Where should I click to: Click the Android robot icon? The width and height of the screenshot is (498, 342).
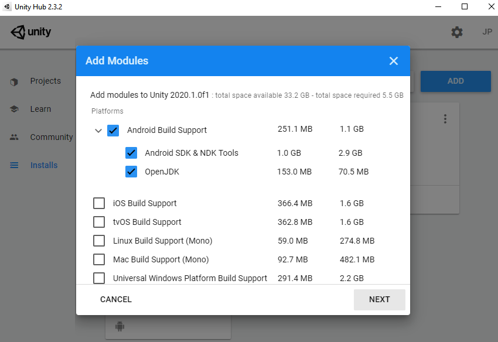click(x=120, y=326)
